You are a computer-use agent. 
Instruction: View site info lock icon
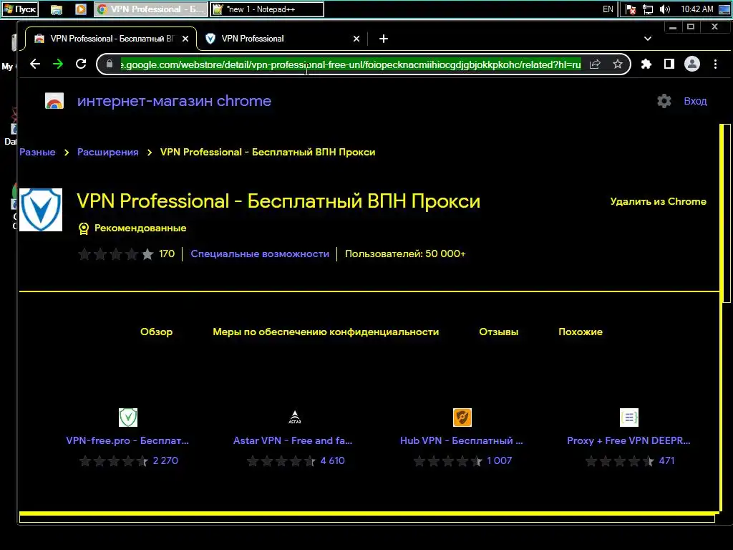[x=110, y=64]
